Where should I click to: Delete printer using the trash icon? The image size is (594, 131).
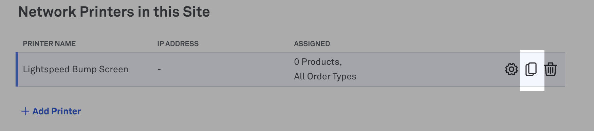[x=551, y=69]
